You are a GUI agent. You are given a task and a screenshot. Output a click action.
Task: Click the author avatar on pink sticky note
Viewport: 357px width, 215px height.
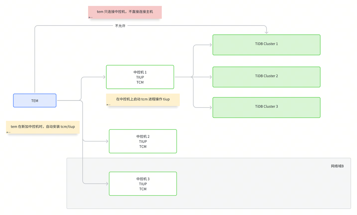pyautogui.click(x=89, y=17)
